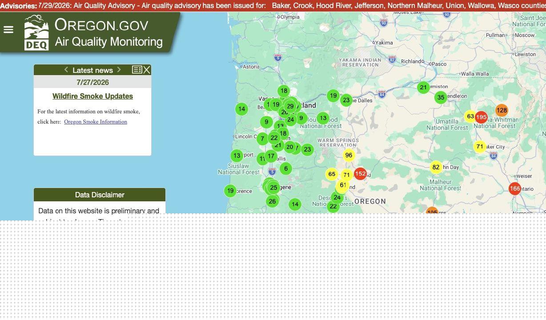Select the green 7 AQI marker
The width and height of the screenshot is (546, 320).
262,139
